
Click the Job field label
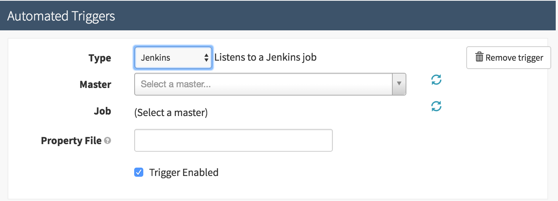102,111
